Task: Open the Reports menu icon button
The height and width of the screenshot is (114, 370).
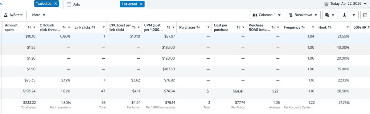Action: point(330,15)
